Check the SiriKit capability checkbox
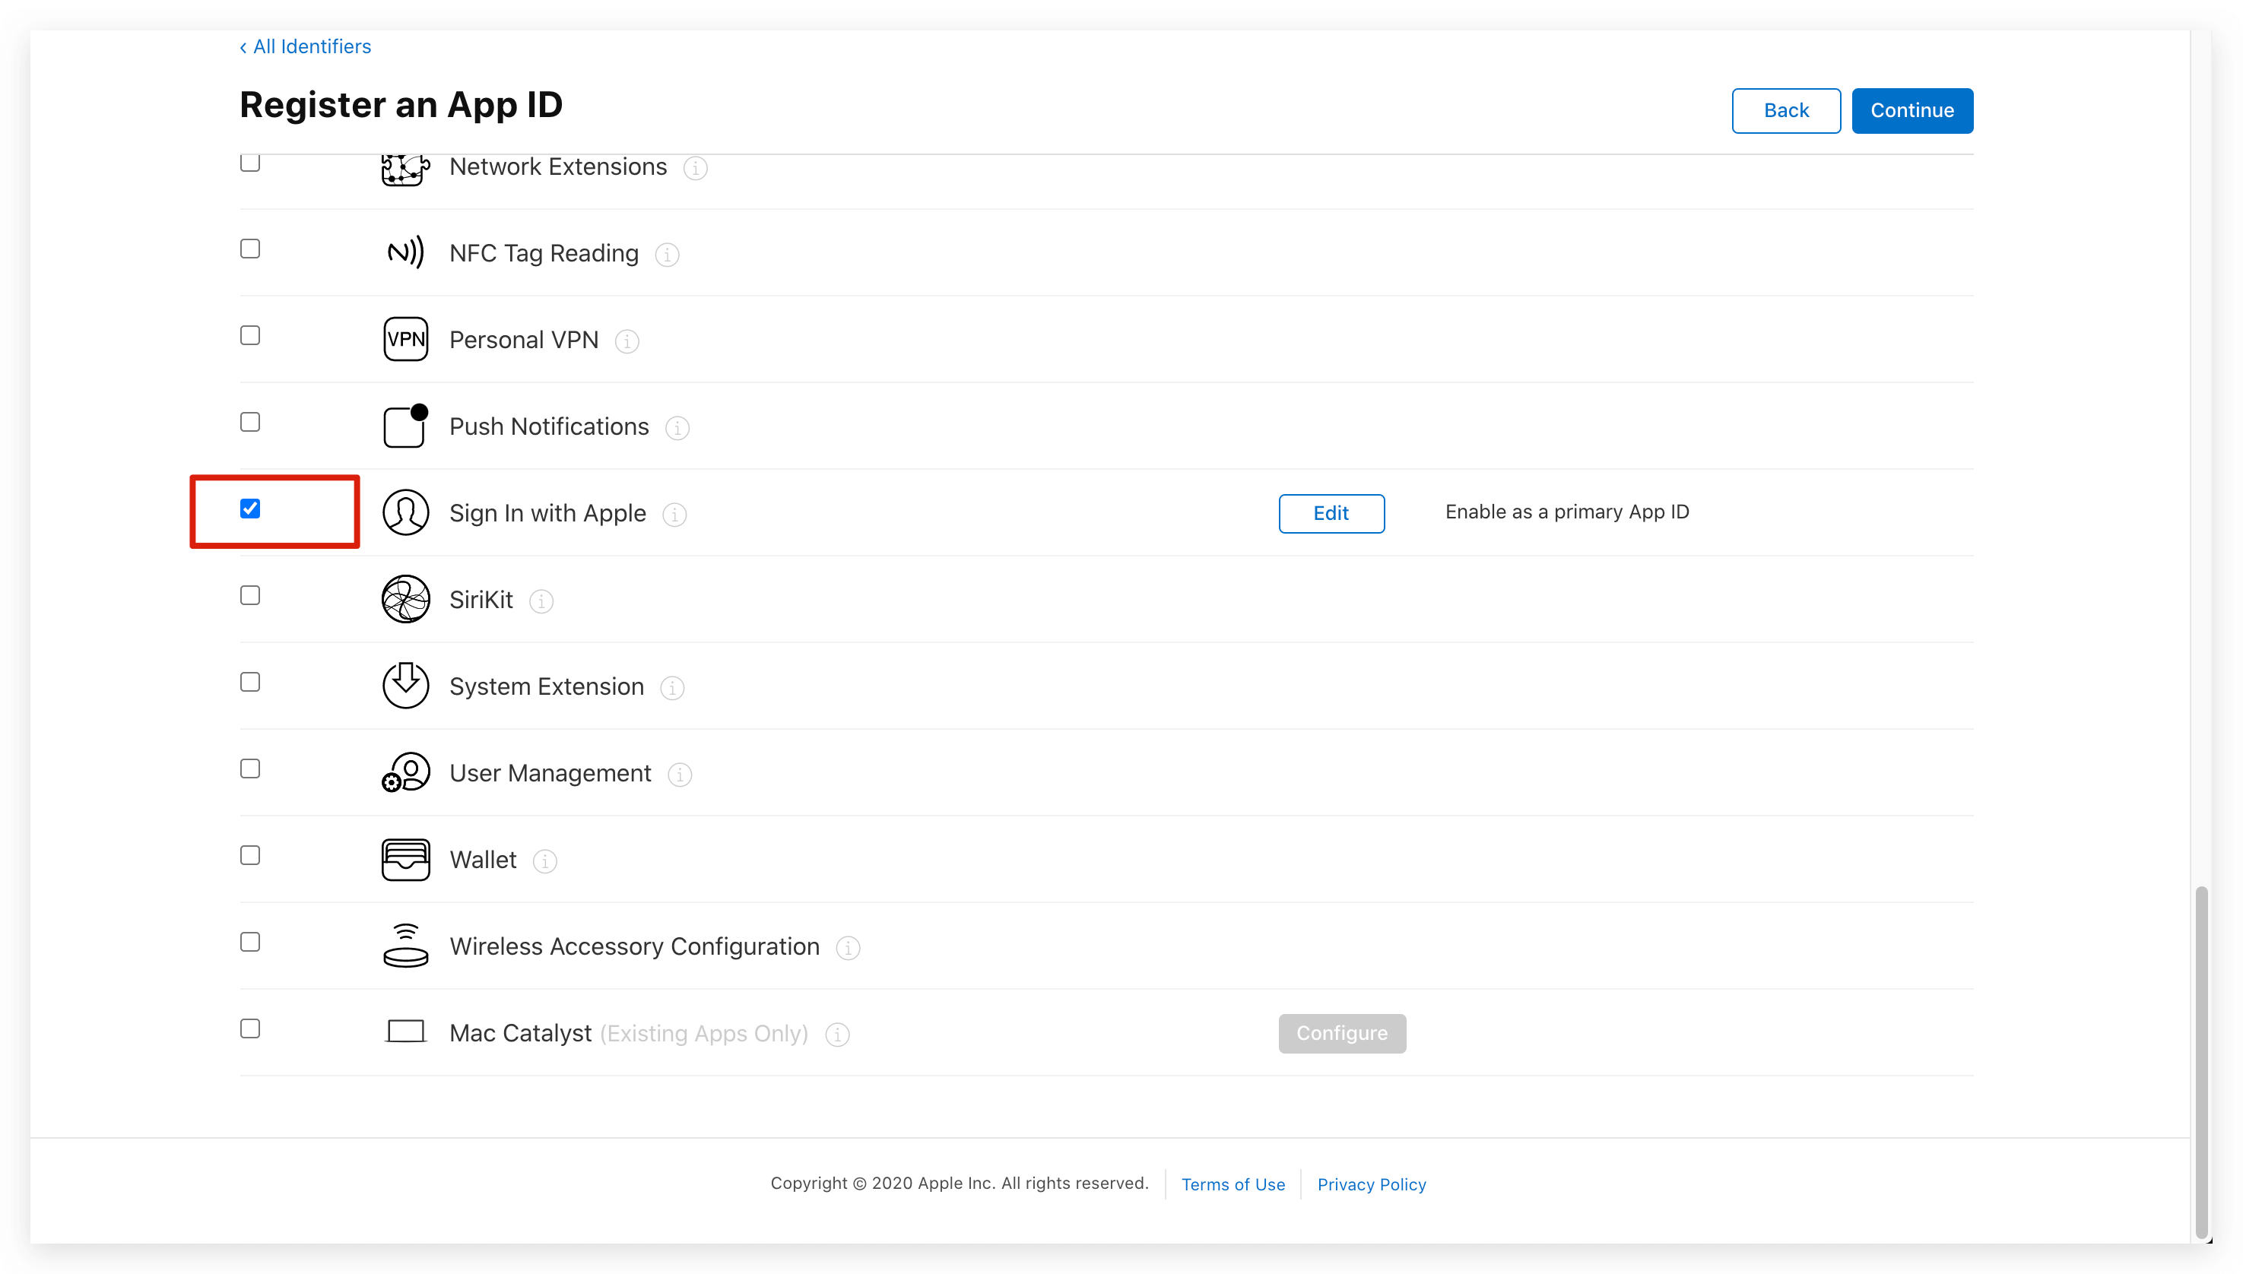Viewport: 2243px width, 1274px height. (x=250, y=595)
